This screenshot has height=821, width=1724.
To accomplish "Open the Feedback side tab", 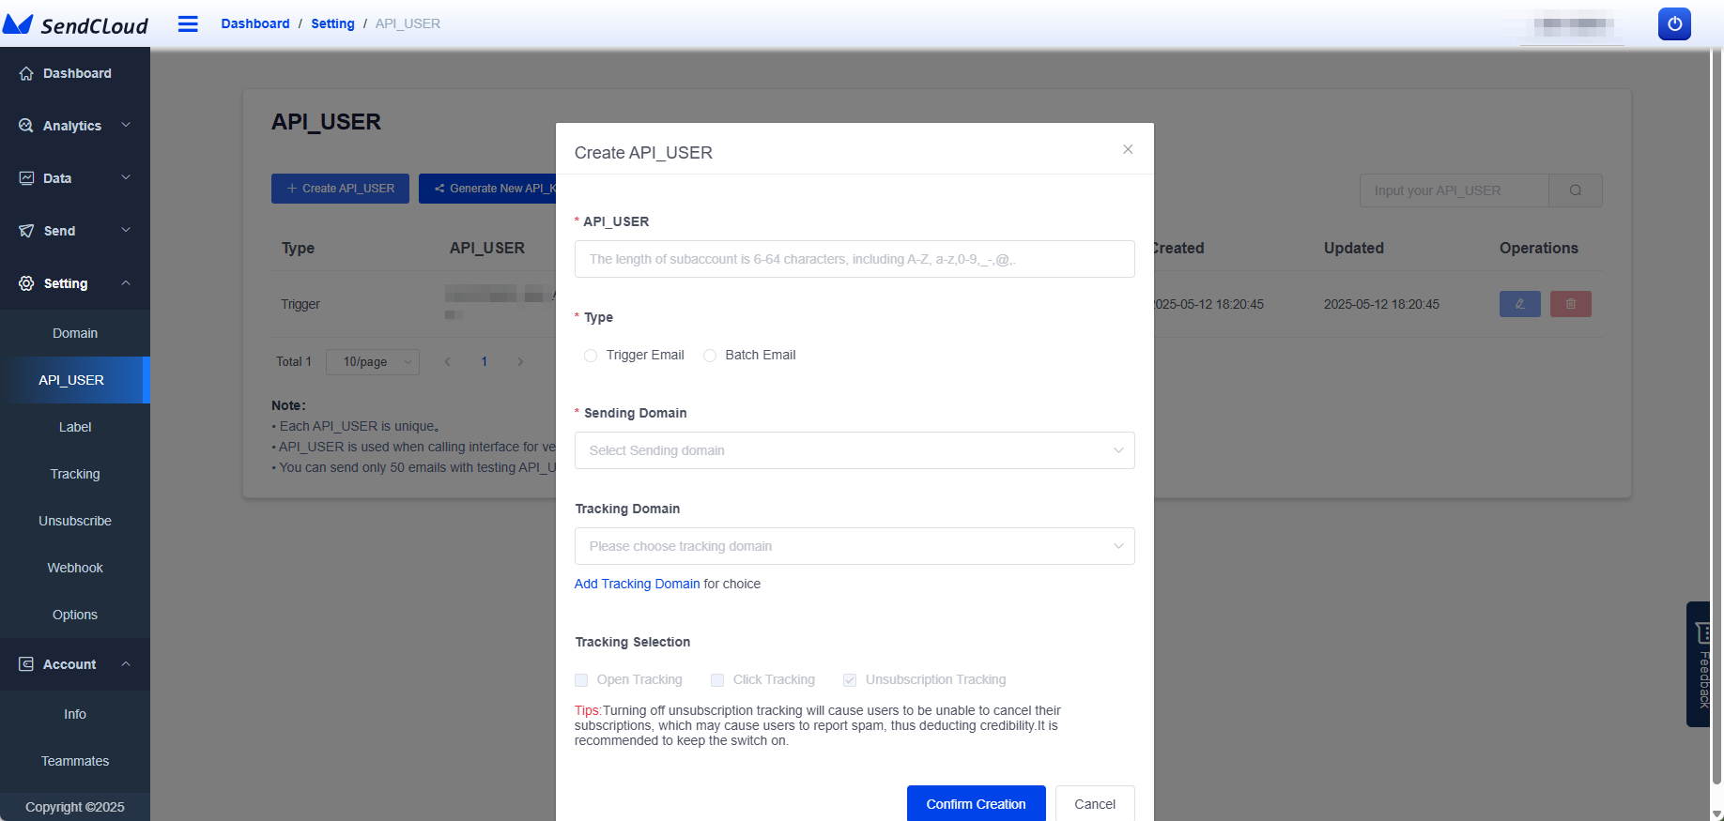I will point(1699,664).
